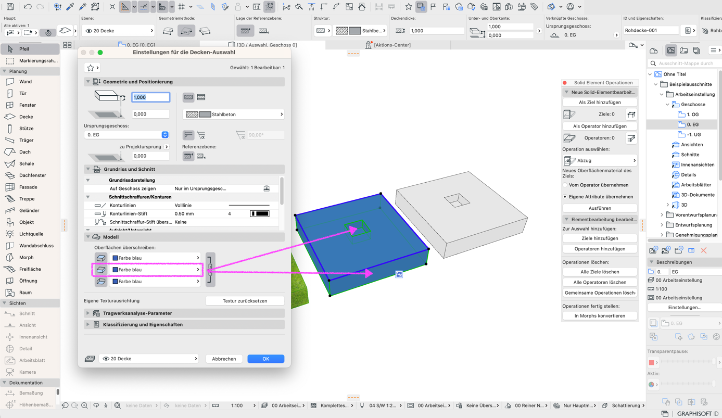Open the 20 Decke layer dropdown in dialog
Image resolution: width=722 pixels, height=418 pixels.
pyautogui.click(x=149, y=359)
